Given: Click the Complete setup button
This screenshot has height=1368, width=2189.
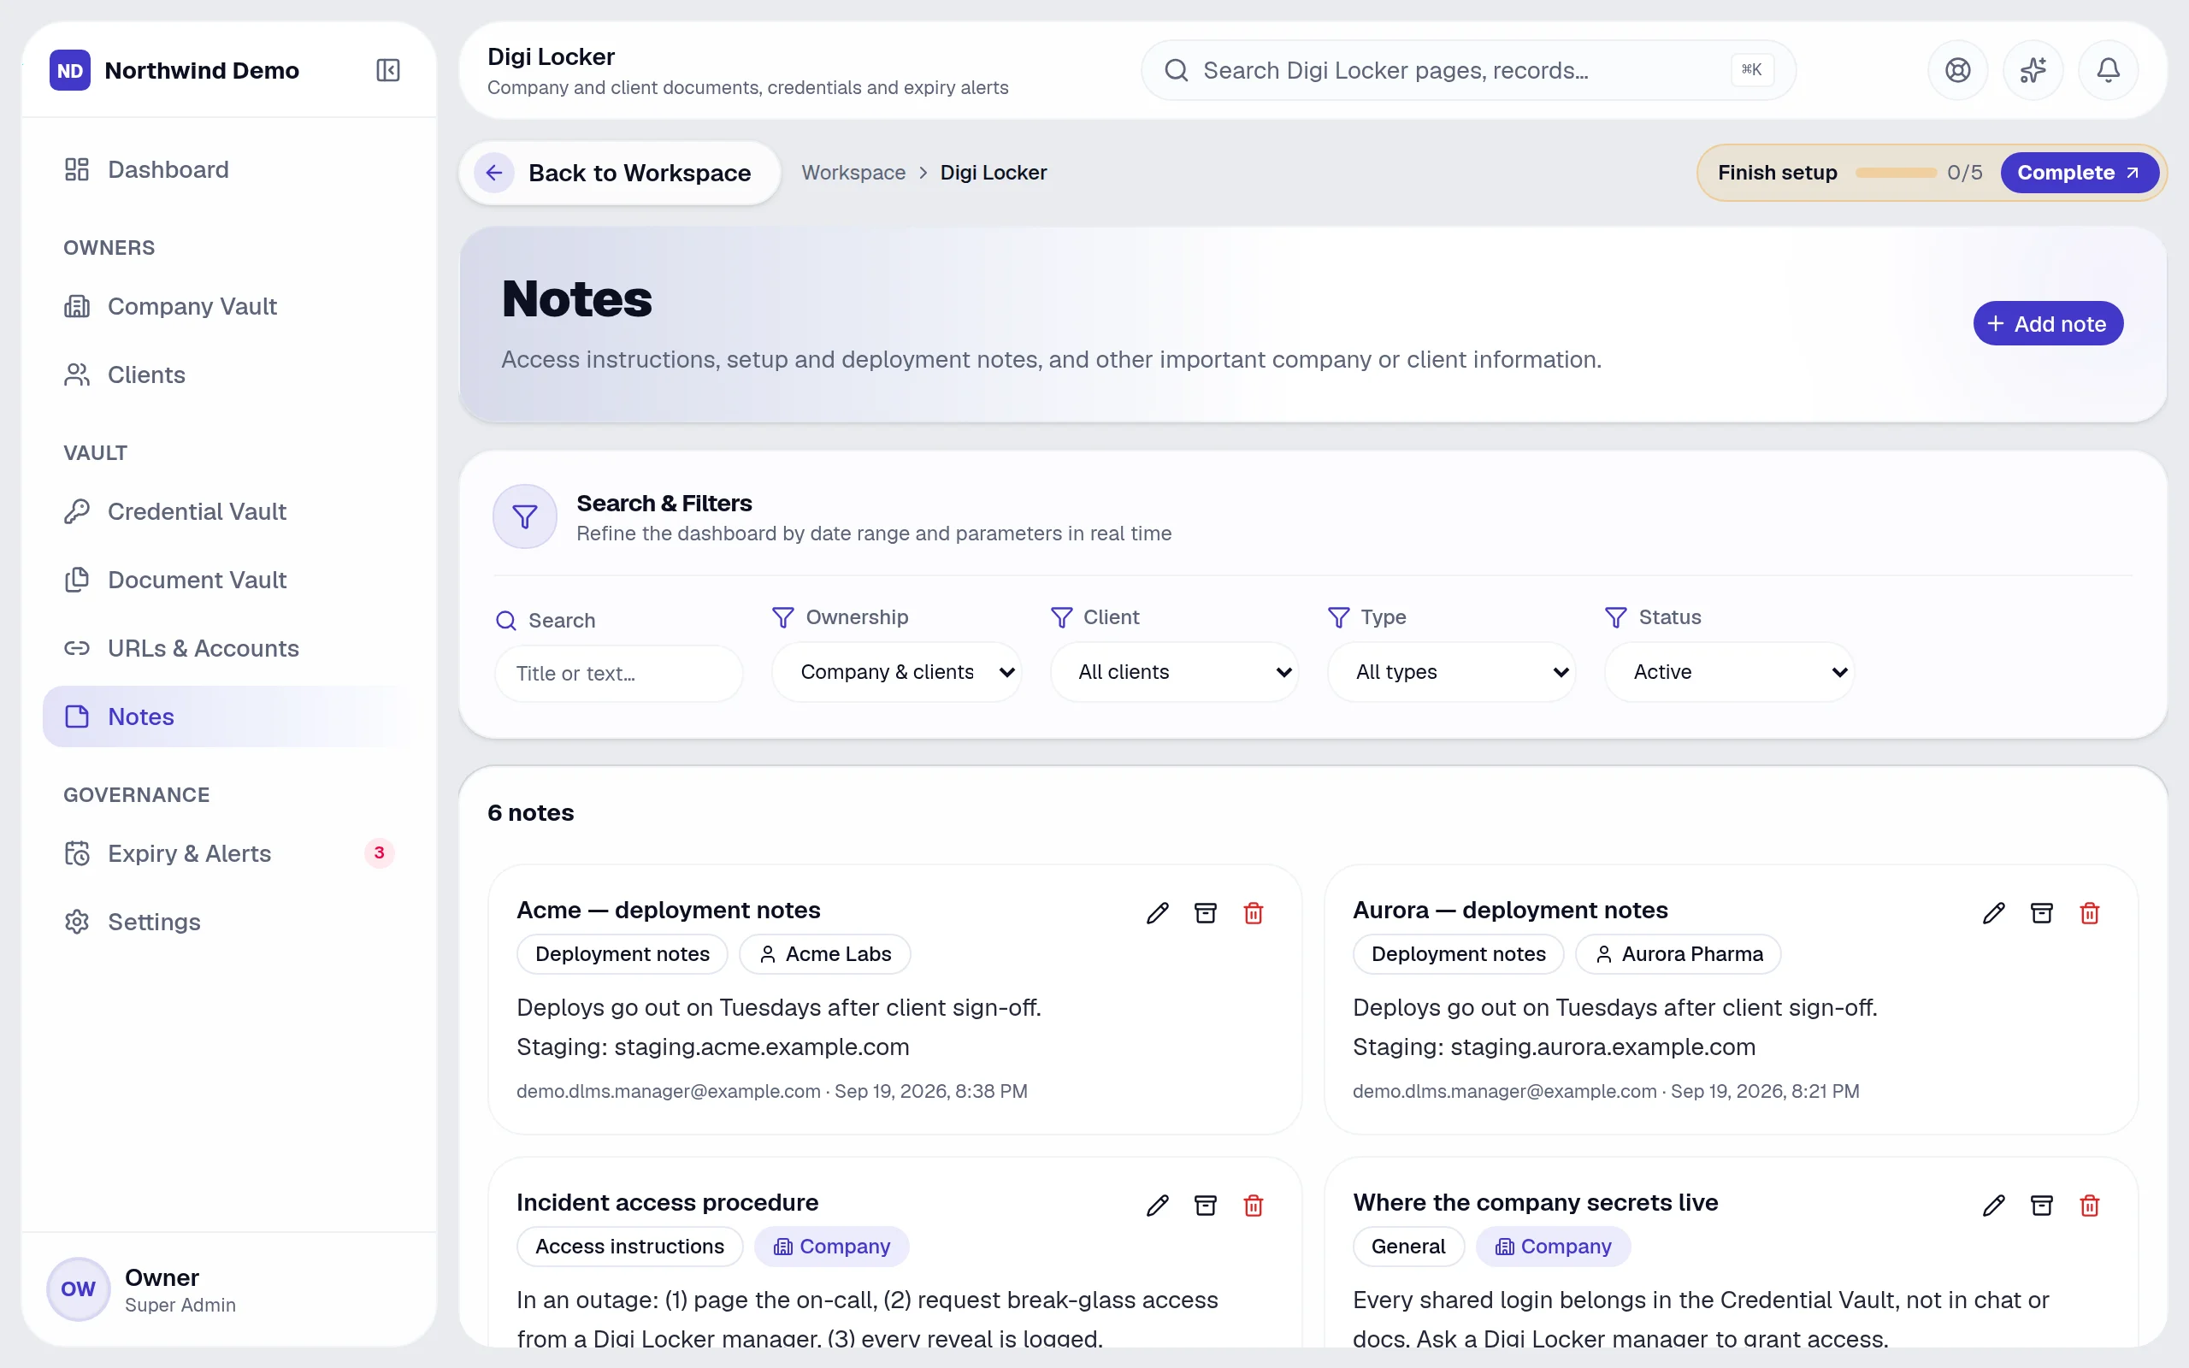Looking at the screenshot, I should 2079,173.
